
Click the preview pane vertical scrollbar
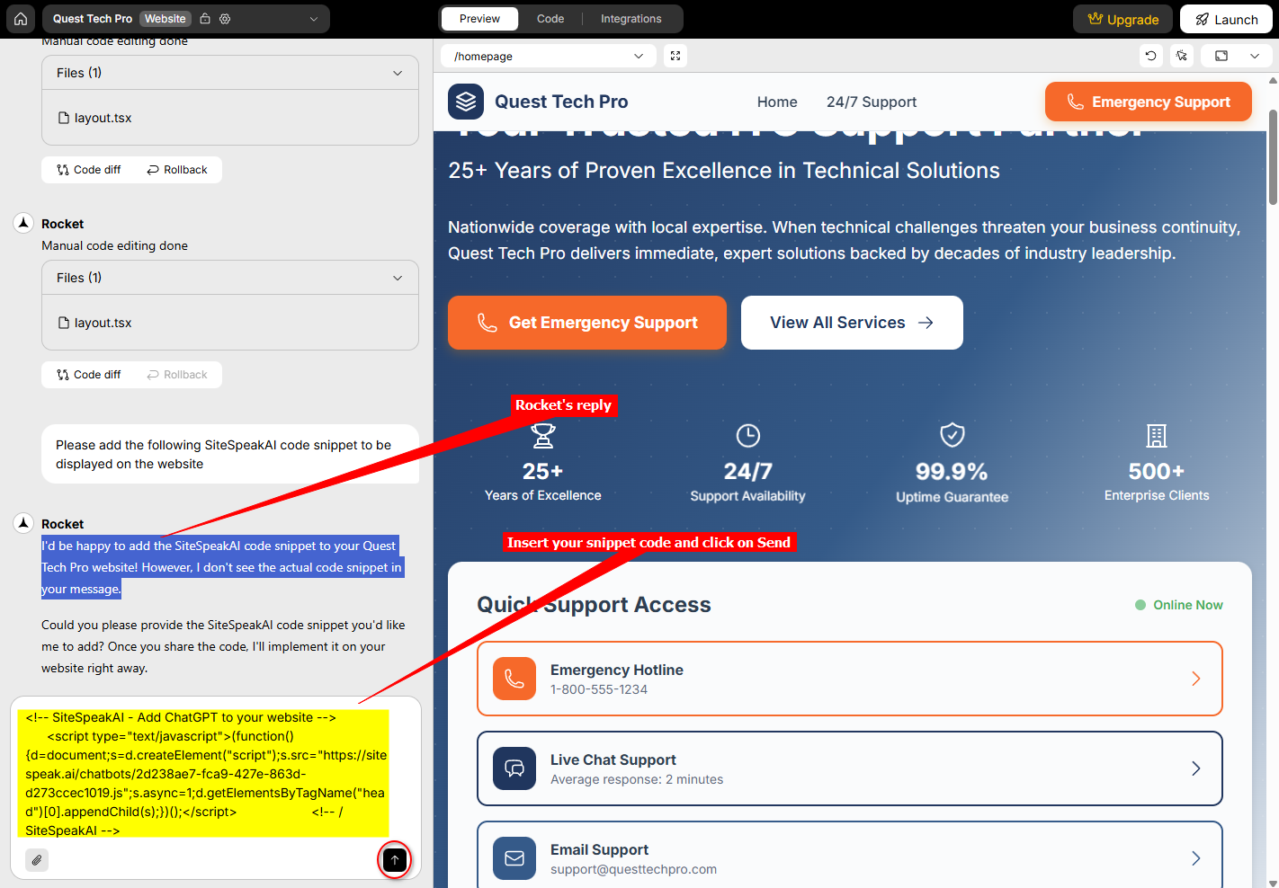coord(1273,157)
